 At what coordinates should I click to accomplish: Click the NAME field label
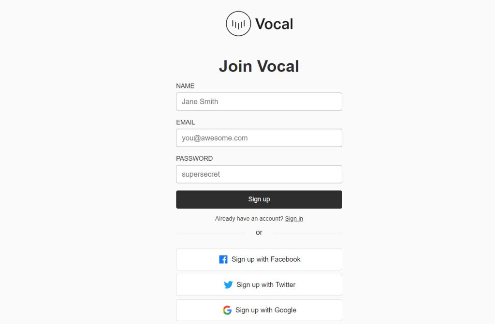[185, 86]
